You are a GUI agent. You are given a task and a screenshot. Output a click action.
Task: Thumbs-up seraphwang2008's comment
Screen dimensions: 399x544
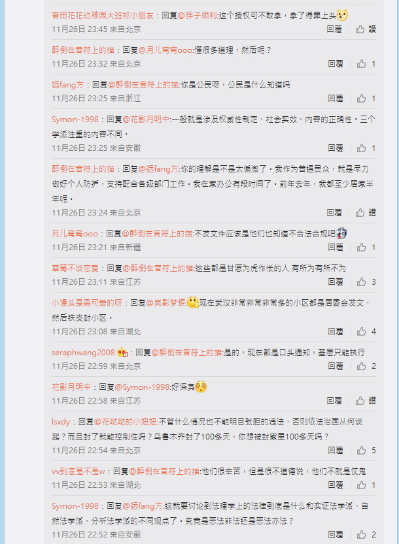click(361, 366)
